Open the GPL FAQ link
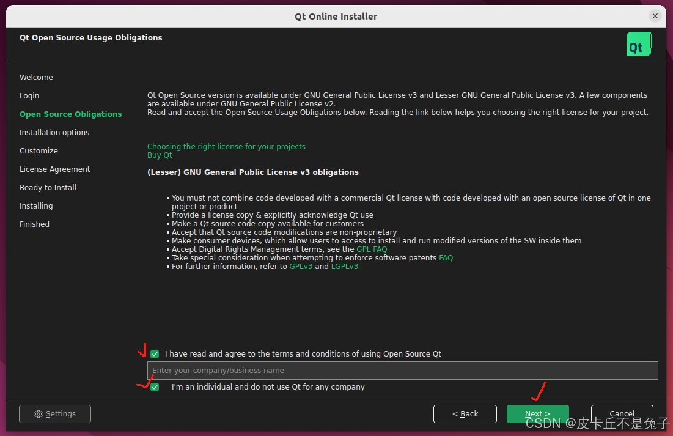The image size is (673, 436). tap(372, 249)
